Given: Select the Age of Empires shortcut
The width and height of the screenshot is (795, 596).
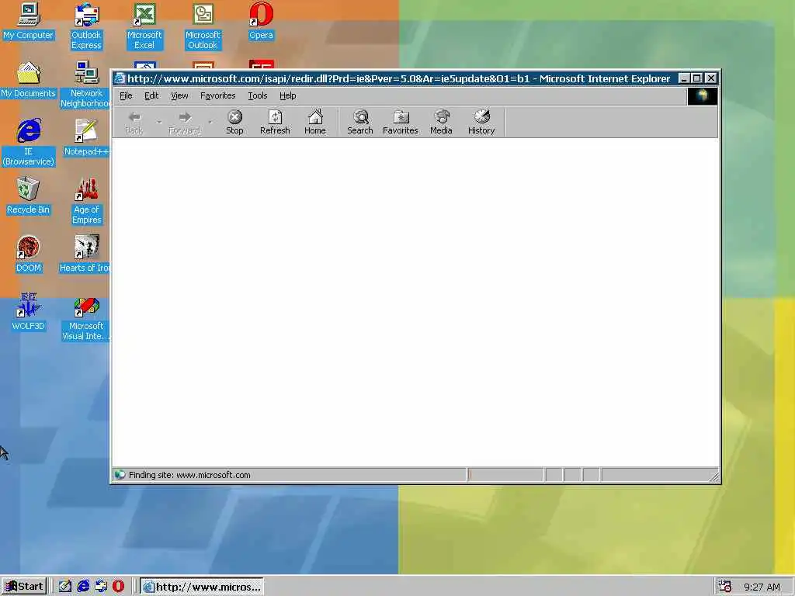Looking at the screenshot, I should point(87,201).
